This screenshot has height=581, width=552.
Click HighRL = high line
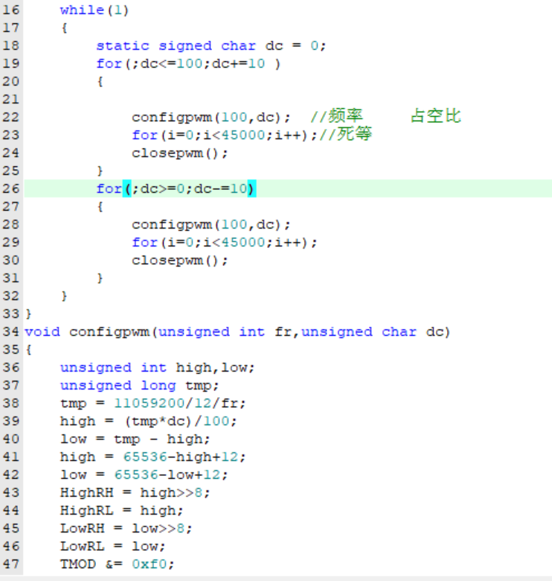[122, 510]
